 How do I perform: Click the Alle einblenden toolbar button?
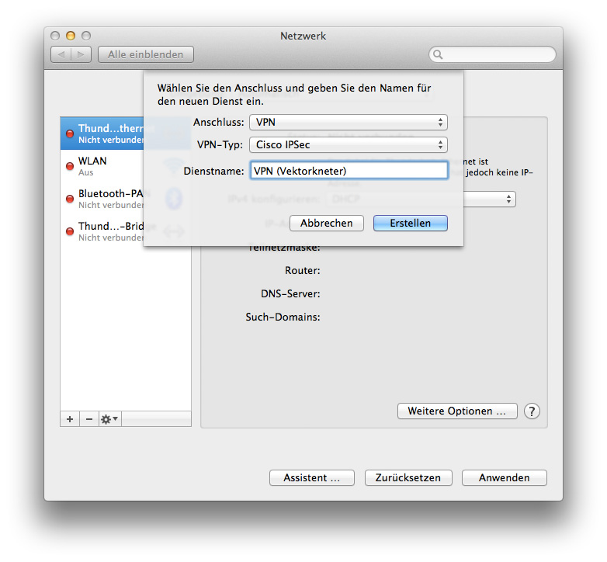click(x=146, y=54)
